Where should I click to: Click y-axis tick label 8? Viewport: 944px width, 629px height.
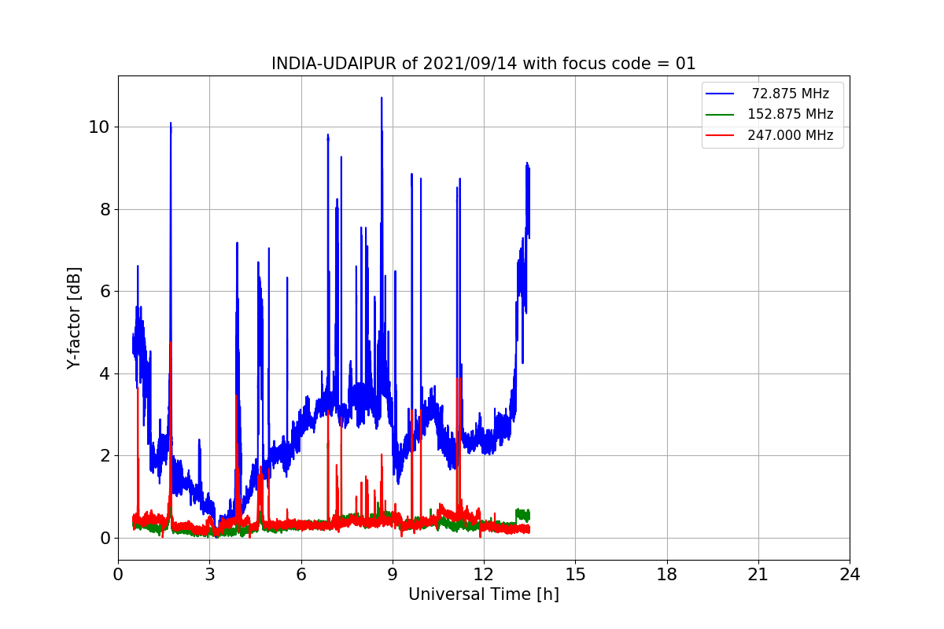pyautogui.click(x=105, y=209)
